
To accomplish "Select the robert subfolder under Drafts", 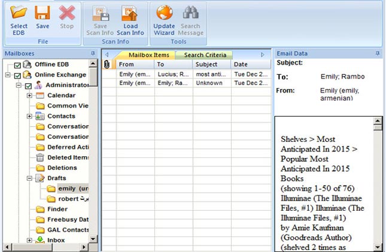I will (74, 199).
